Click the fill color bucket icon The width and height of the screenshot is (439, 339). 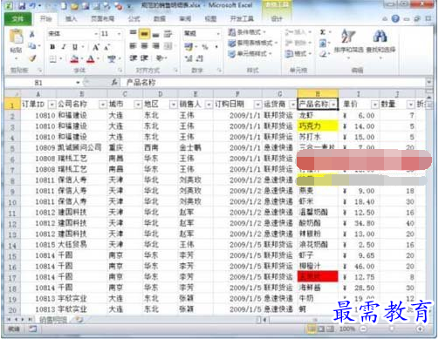75,59
